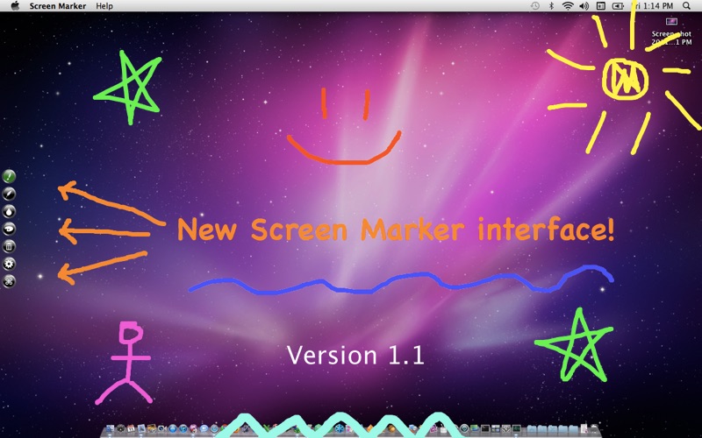Open the Time Machine menu bar icon
The image size is (702, 438).
[535, 6]
